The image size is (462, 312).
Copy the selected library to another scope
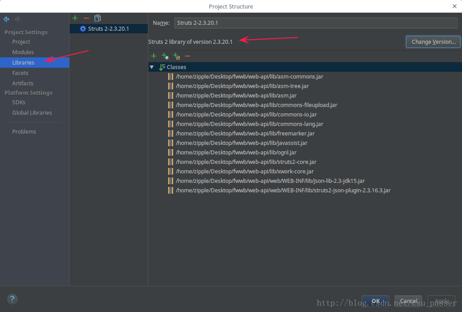click(98, 18)
